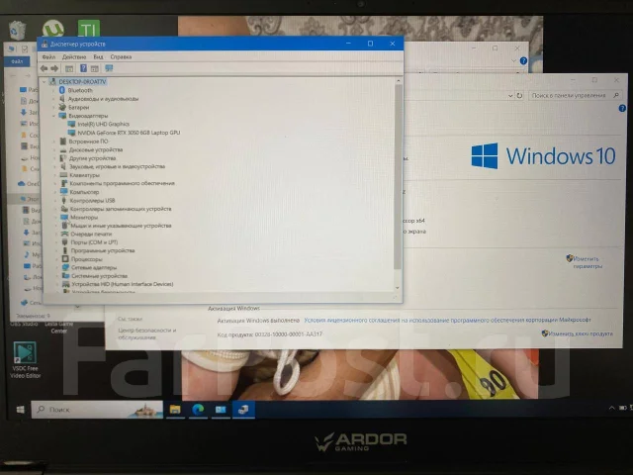The height and width of the screenshot is (475, 633).
Task: Open the Windows Start menu
Action: click(x=20, y=410)
